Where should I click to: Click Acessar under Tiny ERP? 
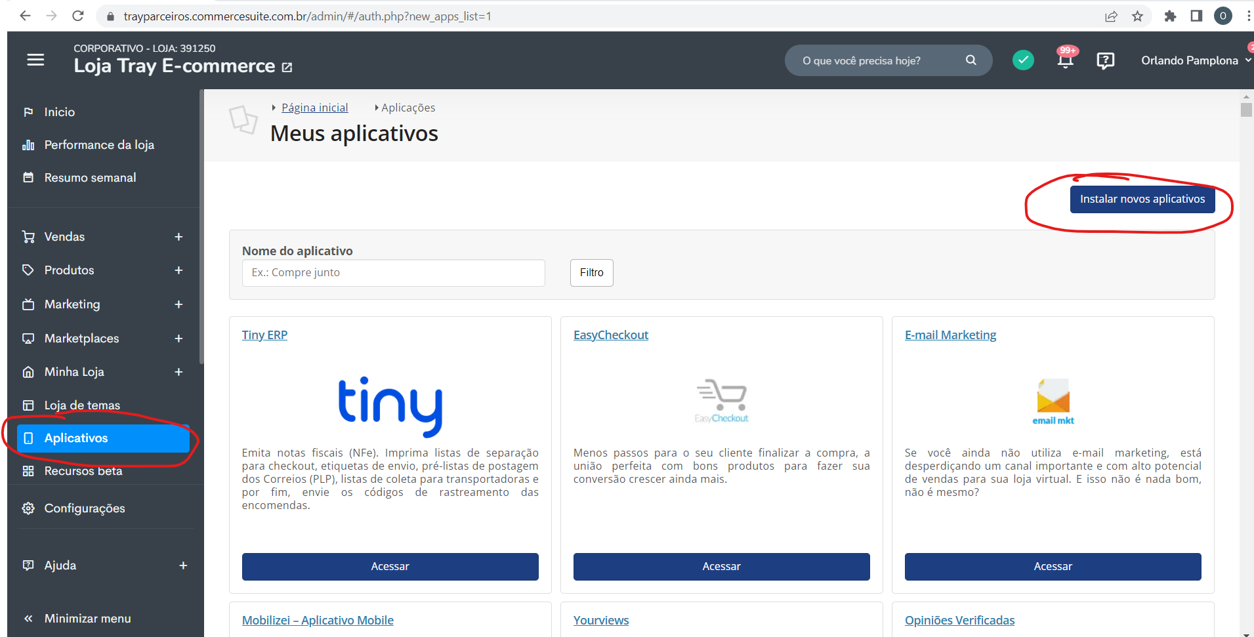[390, 567]
